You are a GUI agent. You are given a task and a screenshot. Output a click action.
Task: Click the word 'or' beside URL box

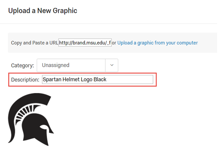(x=114, y=43)
